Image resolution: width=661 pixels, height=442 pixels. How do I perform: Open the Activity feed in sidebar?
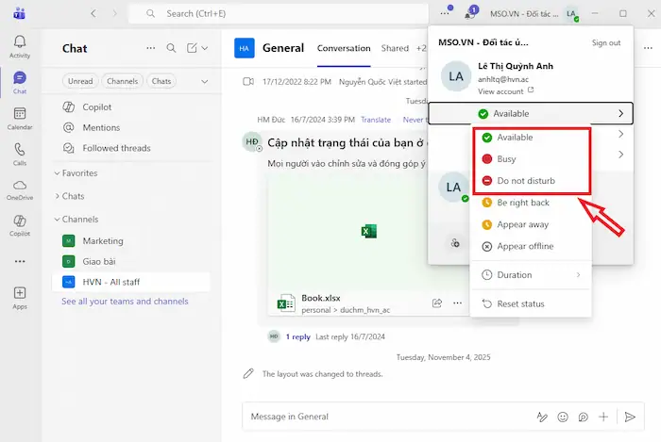(20, 46)
